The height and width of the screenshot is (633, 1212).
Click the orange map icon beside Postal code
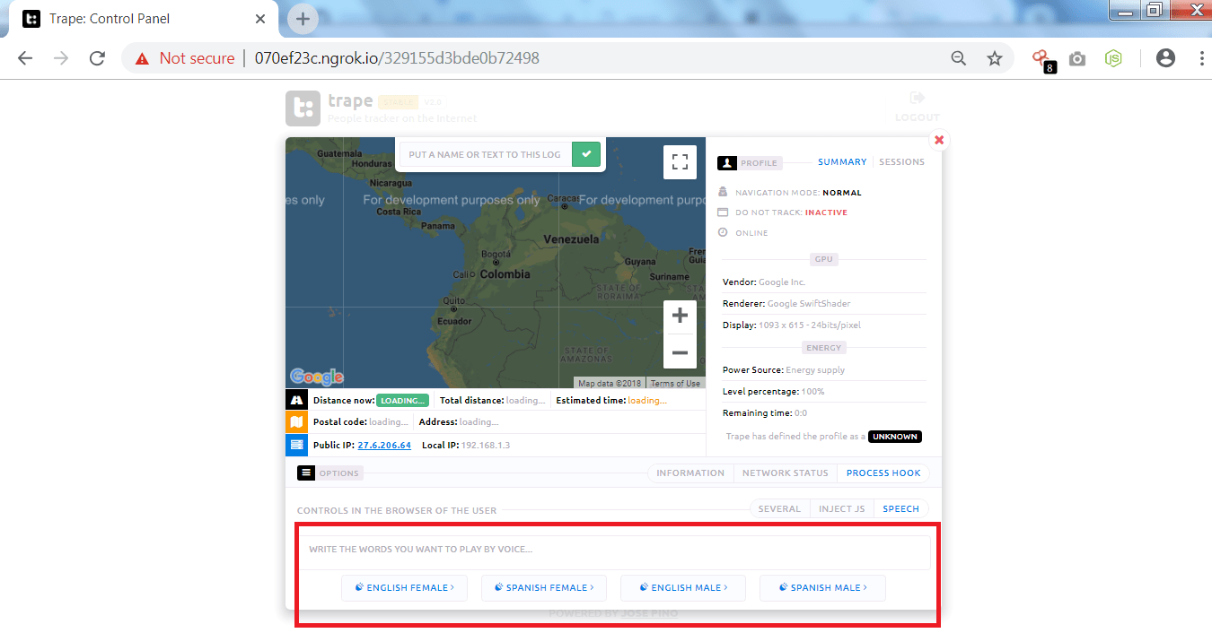(x=296, y=421)
